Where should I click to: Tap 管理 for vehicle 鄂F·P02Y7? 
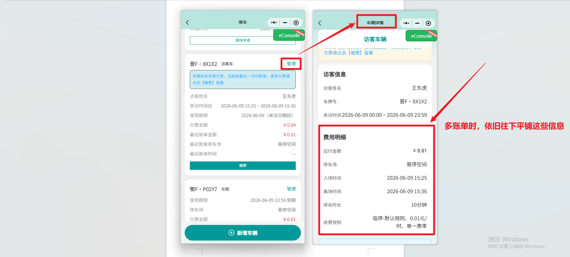291,189
